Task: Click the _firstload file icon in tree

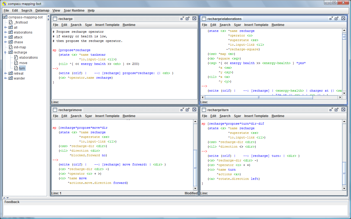Action: tap(11, 22)
